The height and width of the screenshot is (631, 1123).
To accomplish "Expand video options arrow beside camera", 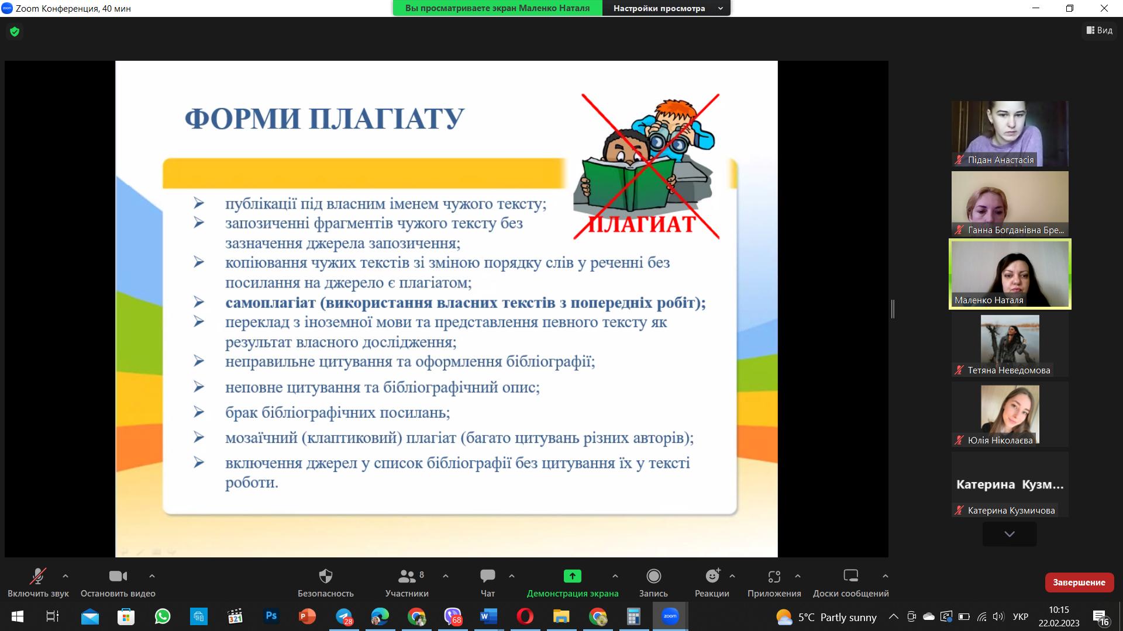I will [x=152, y=576].
